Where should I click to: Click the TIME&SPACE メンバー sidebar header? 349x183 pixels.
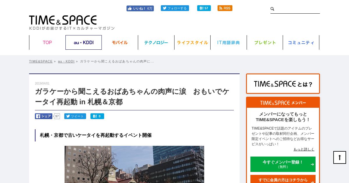(283, 103)
